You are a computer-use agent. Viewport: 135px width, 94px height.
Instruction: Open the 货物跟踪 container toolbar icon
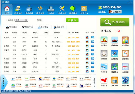[29, 10]
